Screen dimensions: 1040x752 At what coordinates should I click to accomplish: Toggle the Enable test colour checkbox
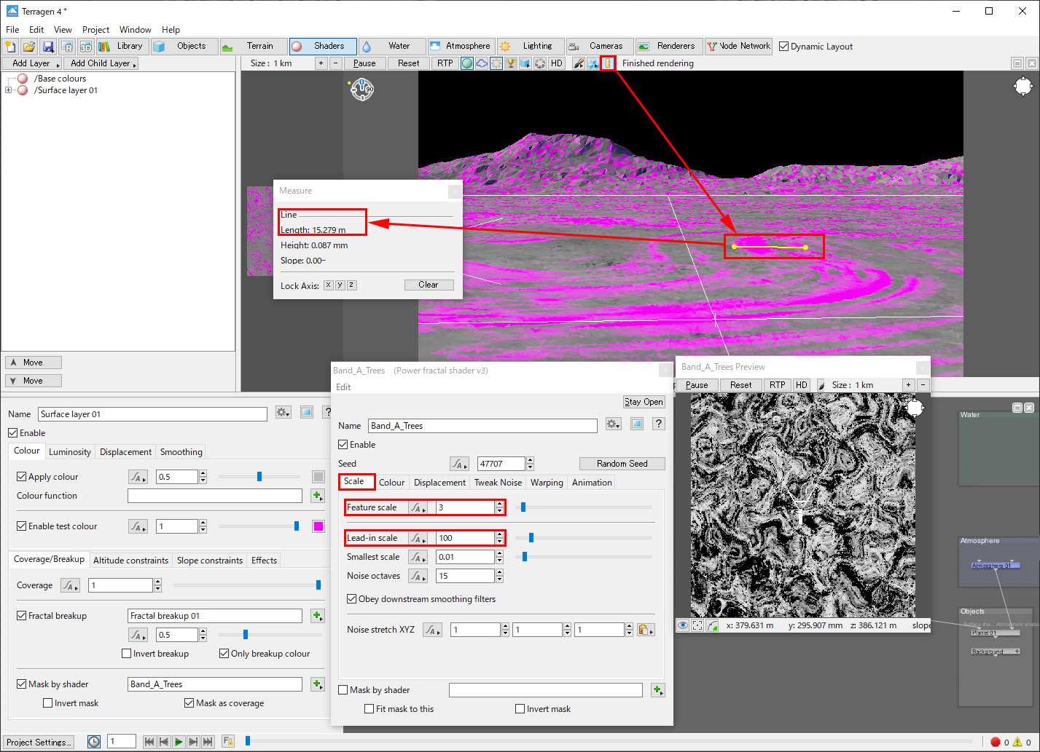22,526
